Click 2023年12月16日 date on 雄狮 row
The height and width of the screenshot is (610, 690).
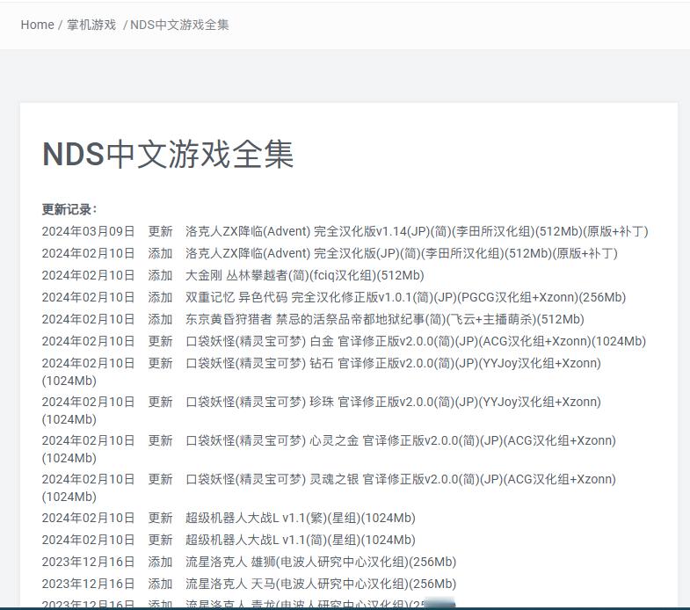pyautogui.click(x=88, y=562)
